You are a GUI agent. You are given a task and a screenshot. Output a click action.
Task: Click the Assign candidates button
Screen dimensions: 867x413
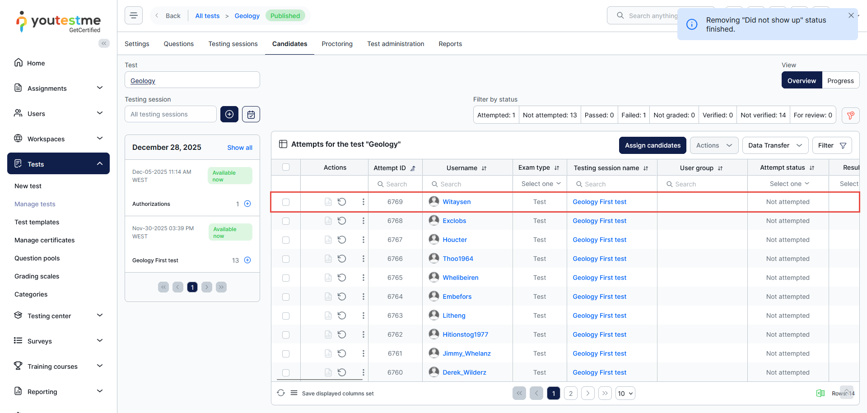pos(653,145)
